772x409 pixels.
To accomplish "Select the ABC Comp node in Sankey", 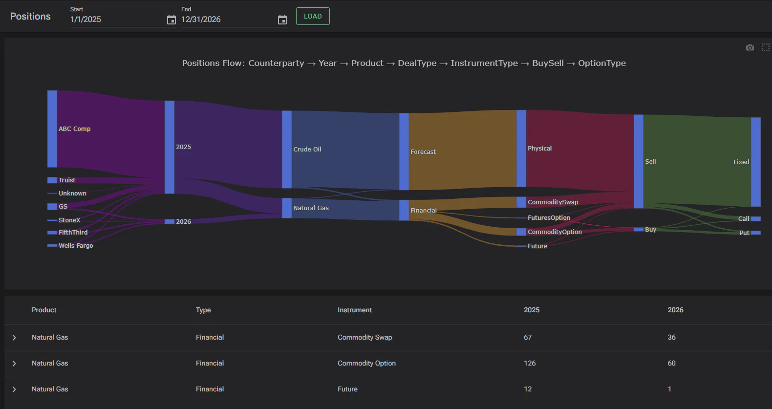I will tap(52, 129).
